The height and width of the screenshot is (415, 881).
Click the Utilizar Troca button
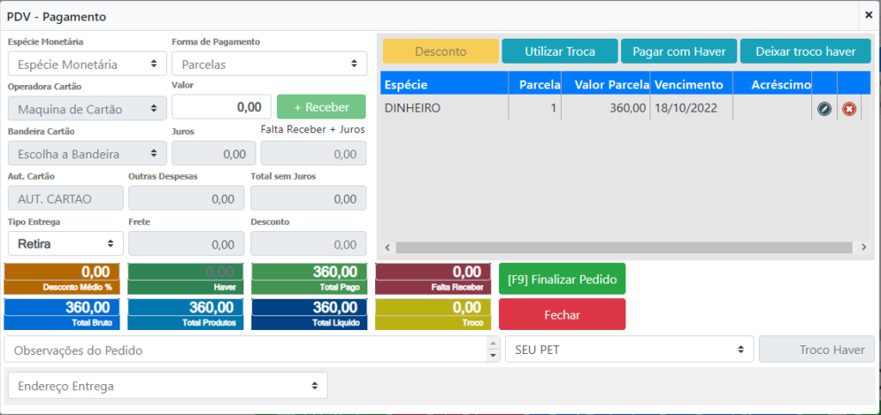(x=559, y=52)
